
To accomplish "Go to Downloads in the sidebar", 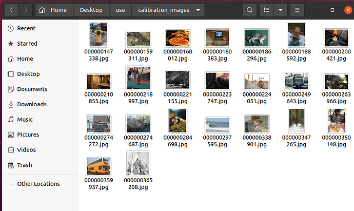I will coord(31,104).
